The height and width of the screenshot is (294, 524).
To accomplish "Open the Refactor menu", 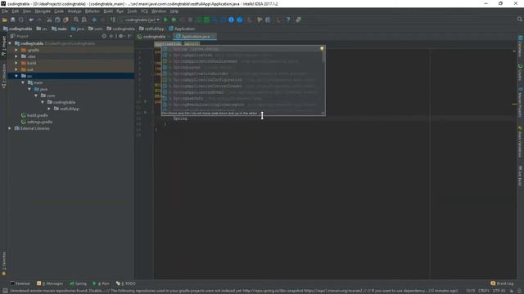I will [93, 11].
